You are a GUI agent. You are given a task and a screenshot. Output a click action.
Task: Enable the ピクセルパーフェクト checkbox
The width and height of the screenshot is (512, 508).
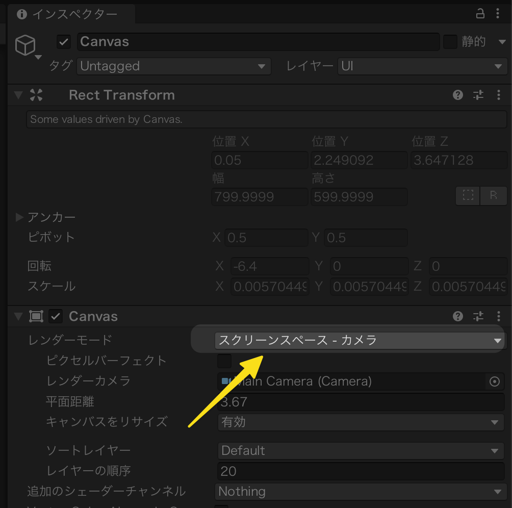[x=224, y=361]
